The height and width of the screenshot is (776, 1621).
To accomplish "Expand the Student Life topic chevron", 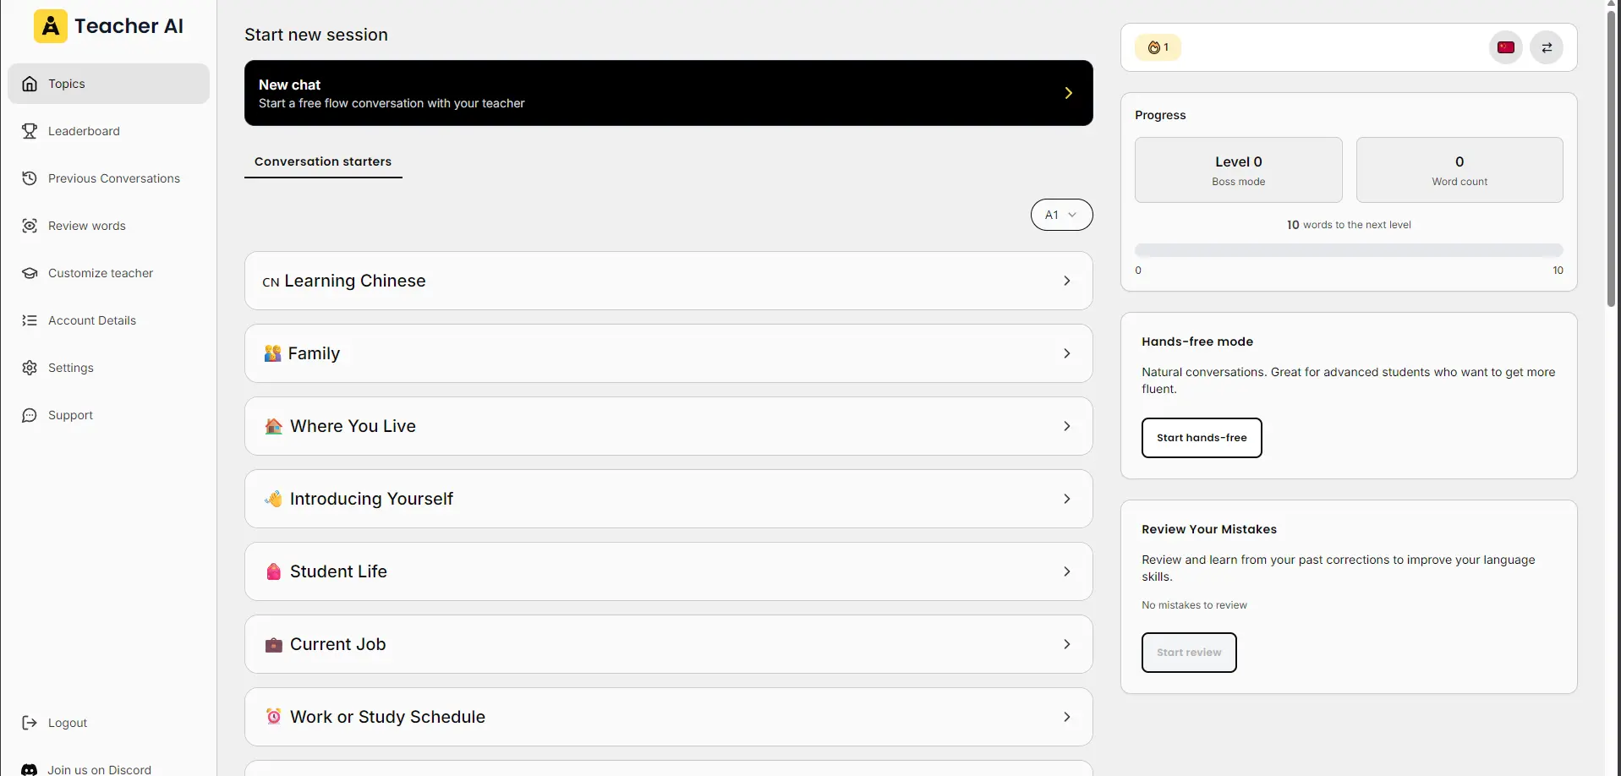I will click(x=1067, y=571).
